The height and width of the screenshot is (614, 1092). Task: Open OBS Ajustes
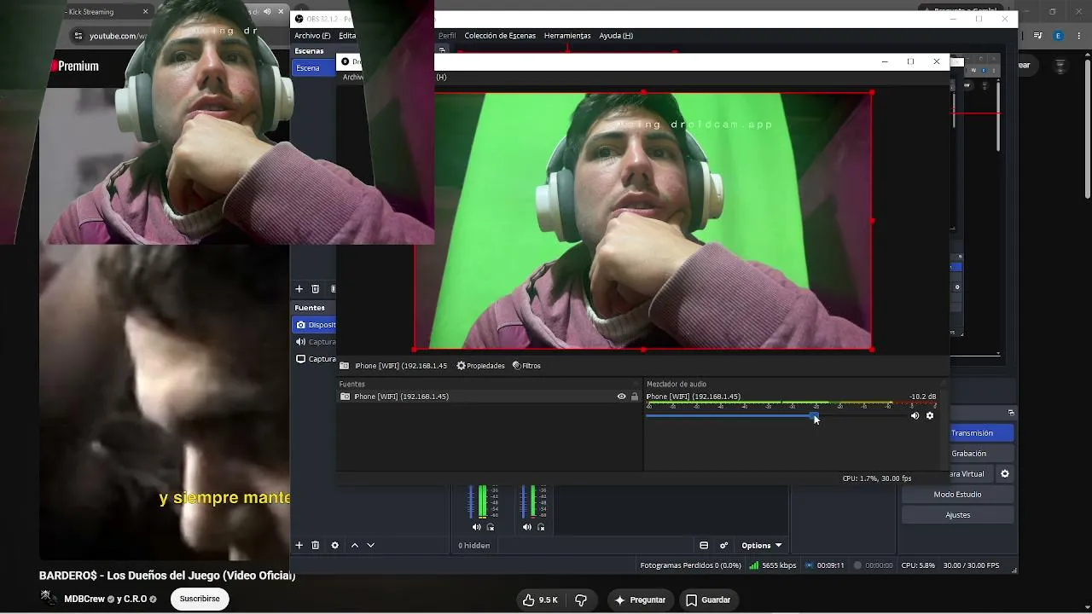coord(957,515)
